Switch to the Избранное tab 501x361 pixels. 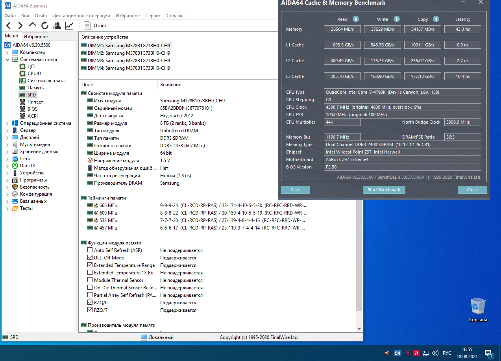(35, 37)
